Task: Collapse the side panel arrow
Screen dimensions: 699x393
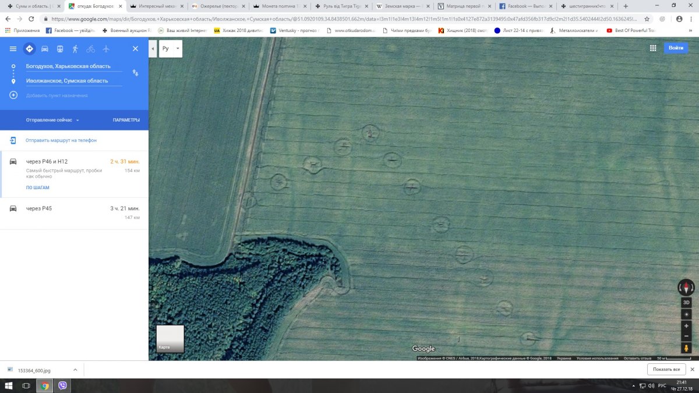Action: (x=153, y=49)
